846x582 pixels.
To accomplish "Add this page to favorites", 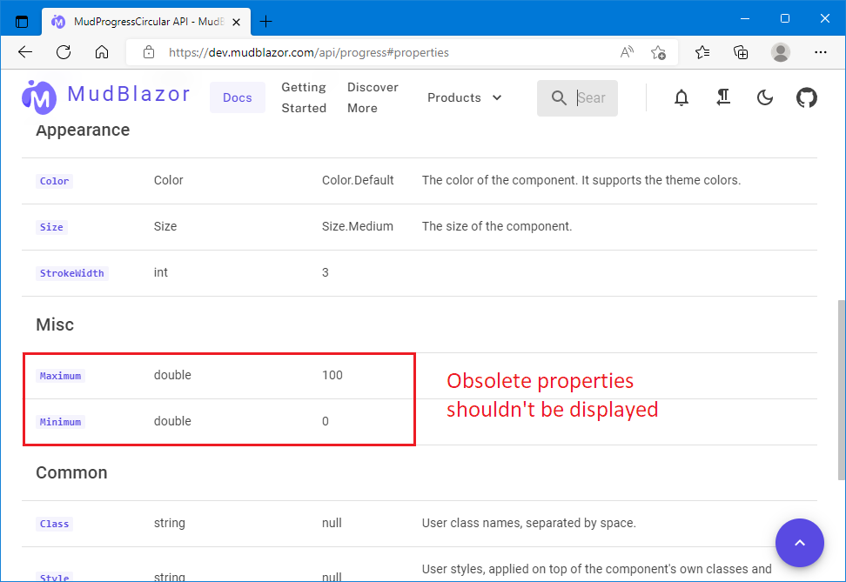I will [658, 52].
